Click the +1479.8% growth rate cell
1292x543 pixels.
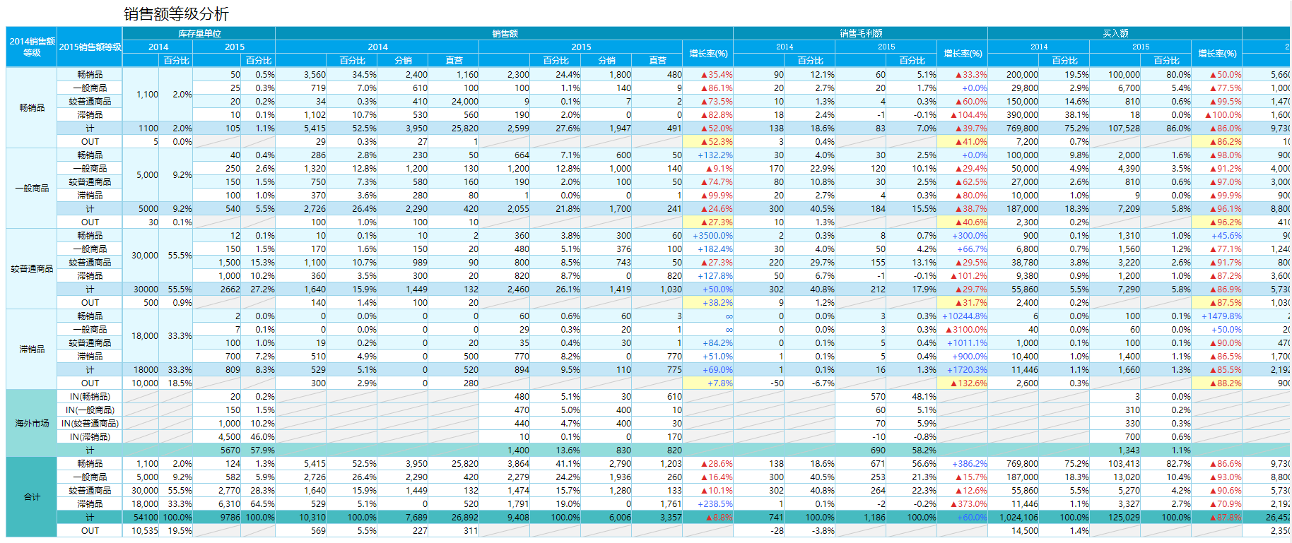click(1216, 316)
